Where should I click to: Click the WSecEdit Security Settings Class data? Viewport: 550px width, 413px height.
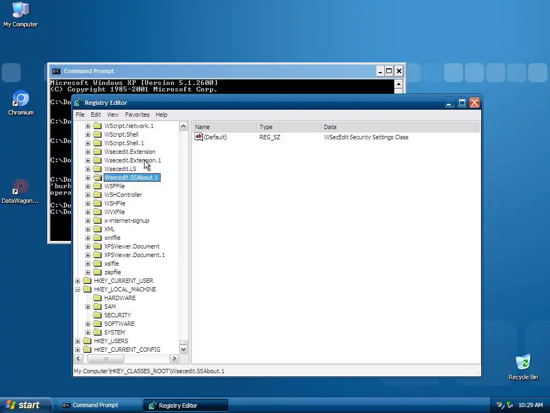pyautogui.click(x=366, y=137)
